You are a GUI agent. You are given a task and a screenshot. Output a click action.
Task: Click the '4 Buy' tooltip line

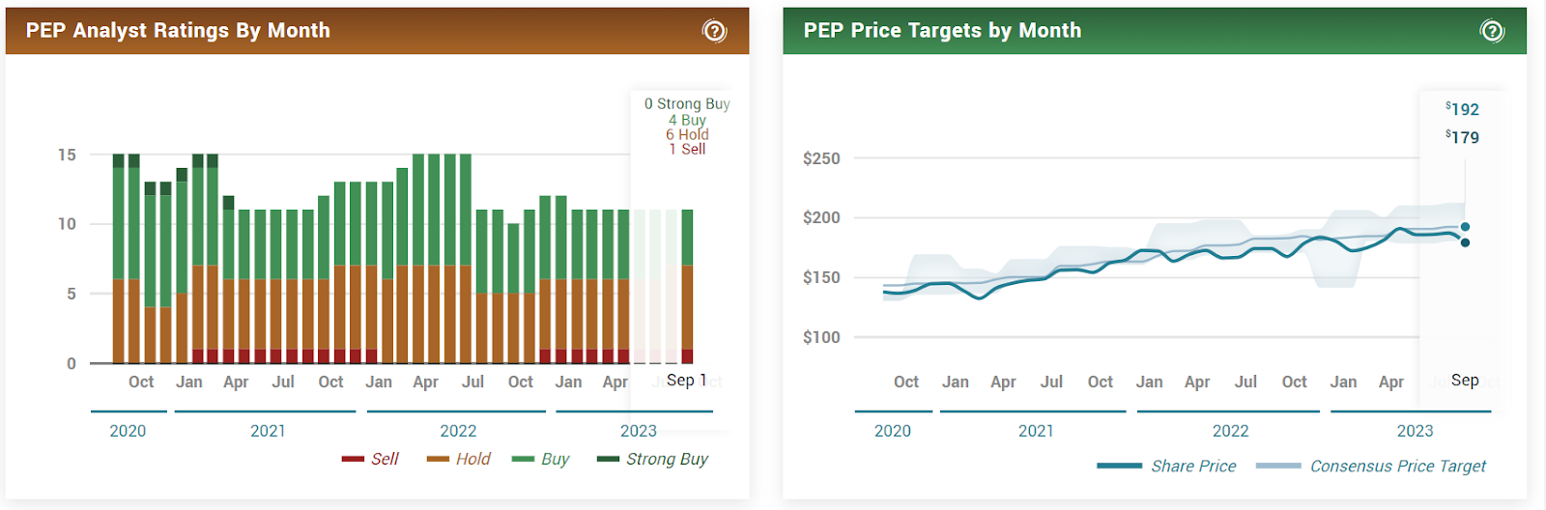click(x=687, y=120)
